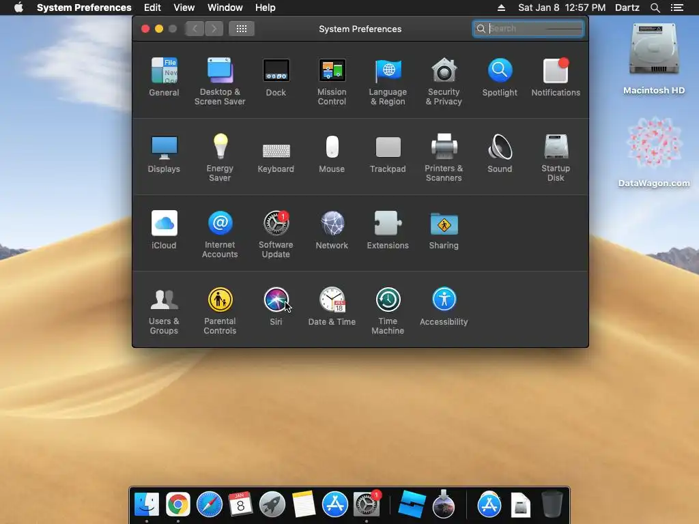Open Trackpad preferences

point(388,154)
